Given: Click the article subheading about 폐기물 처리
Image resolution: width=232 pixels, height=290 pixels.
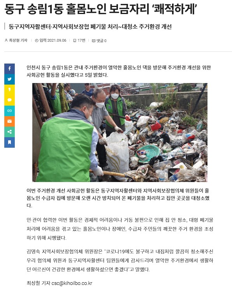Looking at the screenshot, I should 90,27.
